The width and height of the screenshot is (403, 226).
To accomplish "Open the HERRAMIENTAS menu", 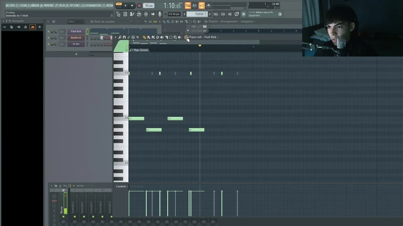I will click(x=95, y=5).
